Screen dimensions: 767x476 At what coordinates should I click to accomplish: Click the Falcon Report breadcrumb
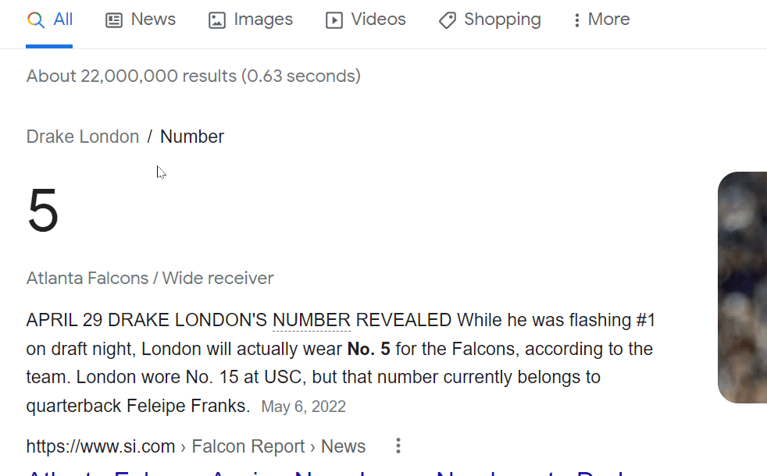pyautogui.click(x=248, y=446)
